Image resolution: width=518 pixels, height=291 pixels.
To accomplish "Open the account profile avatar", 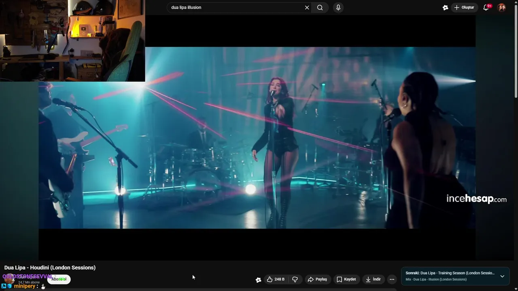I will [x=501, y=7].
